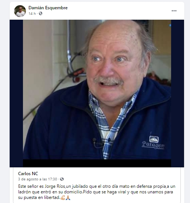The height and width of the screenshot is (203, 190).
Task: Click the black bar beneath the photo
Action: (x=97, y=163)
